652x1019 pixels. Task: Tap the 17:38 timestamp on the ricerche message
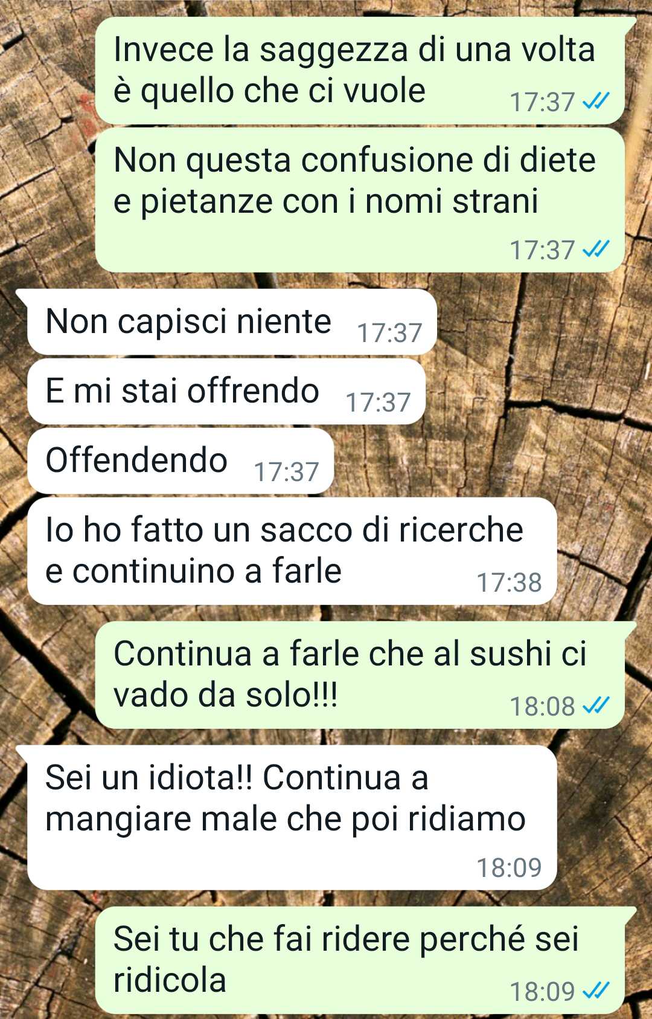click(510, 583)
